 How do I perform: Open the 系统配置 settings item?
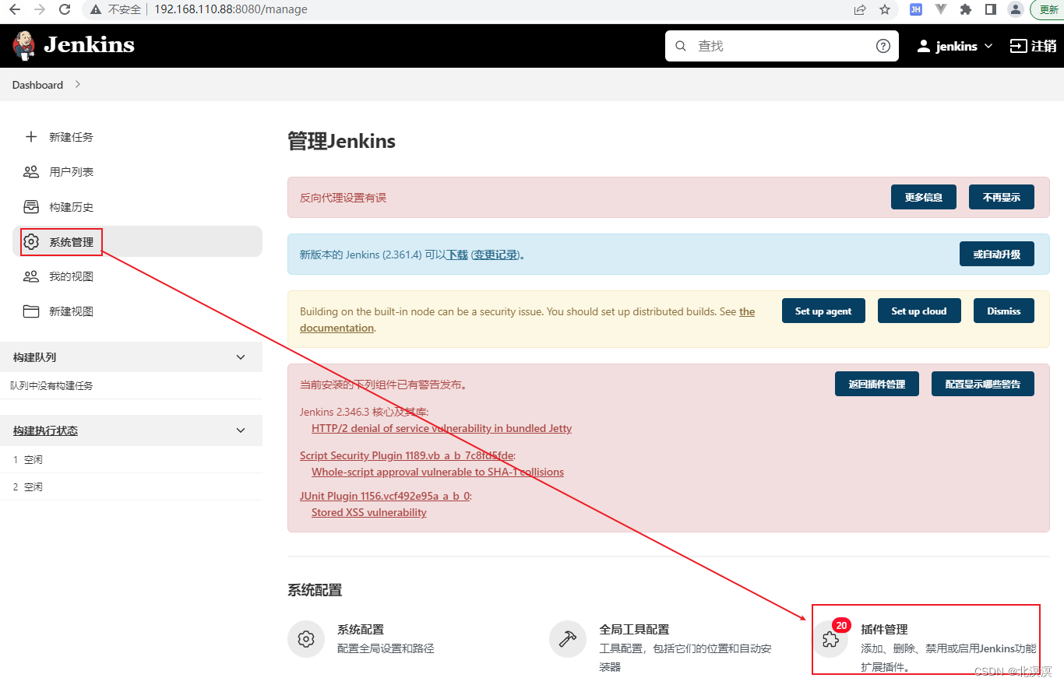pyautogui.click(x=361, y=629)
